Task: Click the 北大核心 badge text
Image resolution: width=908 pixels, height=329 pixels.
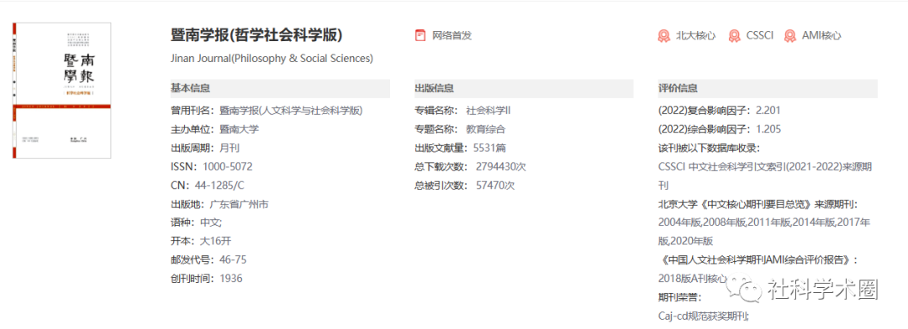Action: click(695, 35)
